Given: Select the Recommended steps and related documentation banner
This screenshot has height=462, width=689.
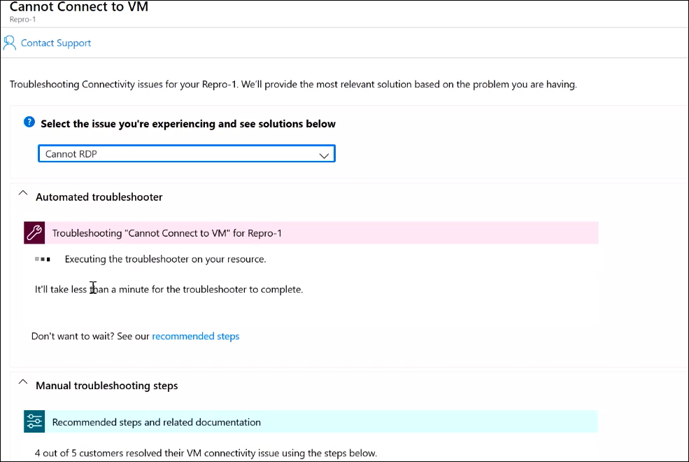Looking at the screenshot, I should [x=322, y=422].
